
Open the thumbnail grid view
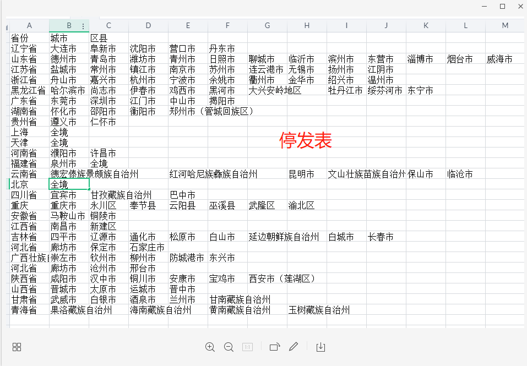tap(17, 347)
